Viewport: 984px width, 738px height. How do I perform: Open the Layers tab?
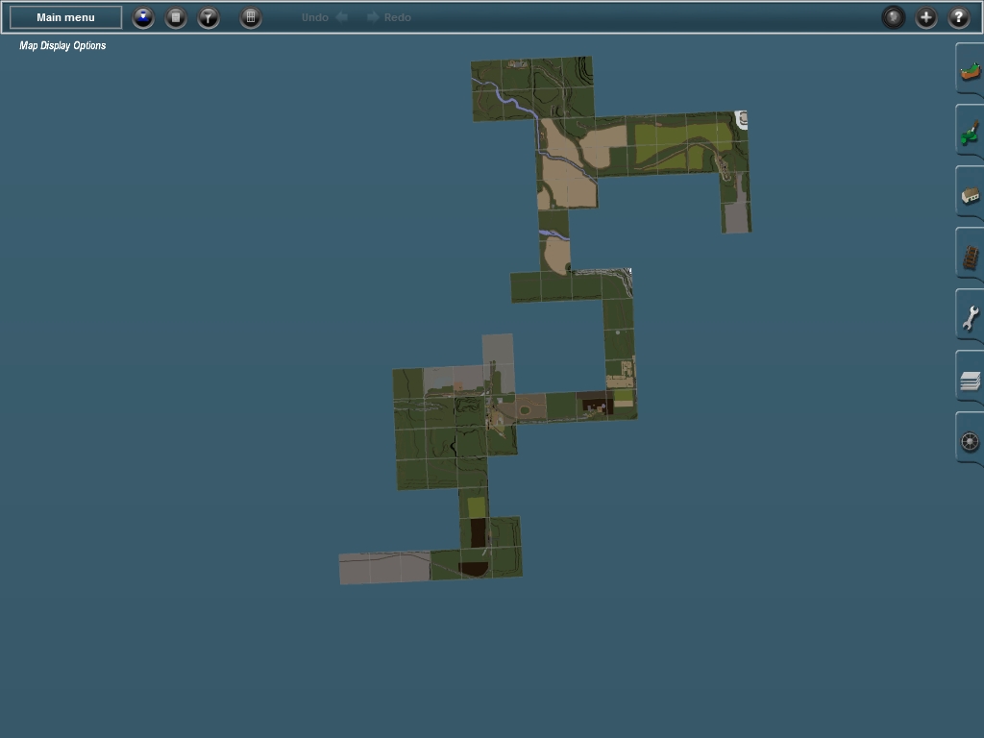coord(970,380)
